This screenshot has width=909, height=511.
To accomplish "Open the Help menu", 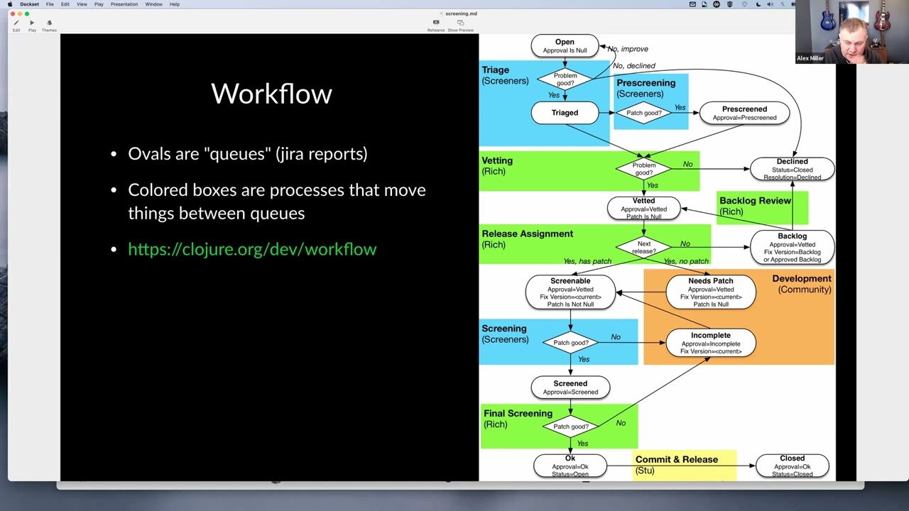I will point(174,4).
